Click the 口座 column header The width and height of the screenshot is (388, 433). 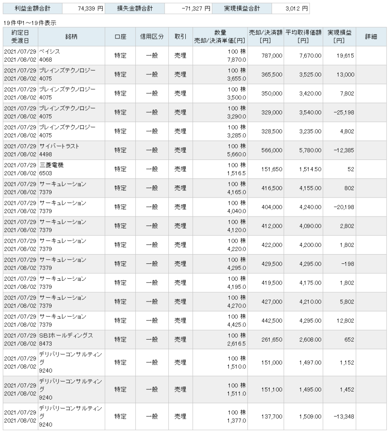(x=120, y=37)
